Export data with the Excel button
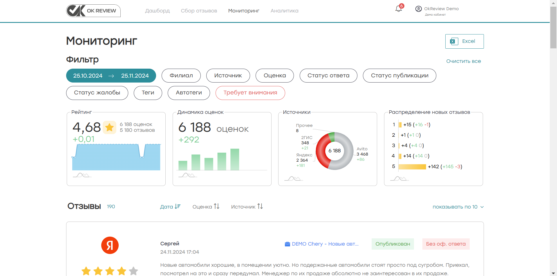Image resolution: width=557 pixels, height=276 pixels. [x=464, y=41]
